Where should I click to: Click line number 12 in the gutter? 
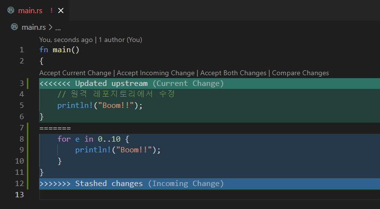[19, 184]
